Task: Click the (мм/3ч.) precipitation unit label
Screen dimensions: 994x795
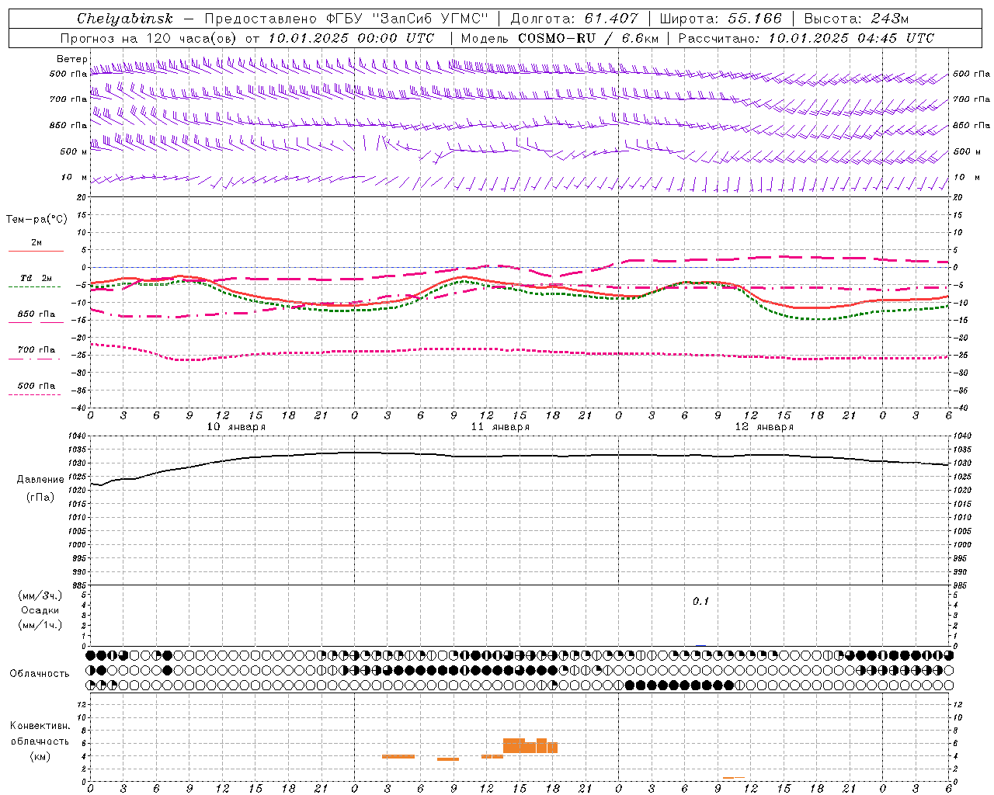Action: coord(40,595)
